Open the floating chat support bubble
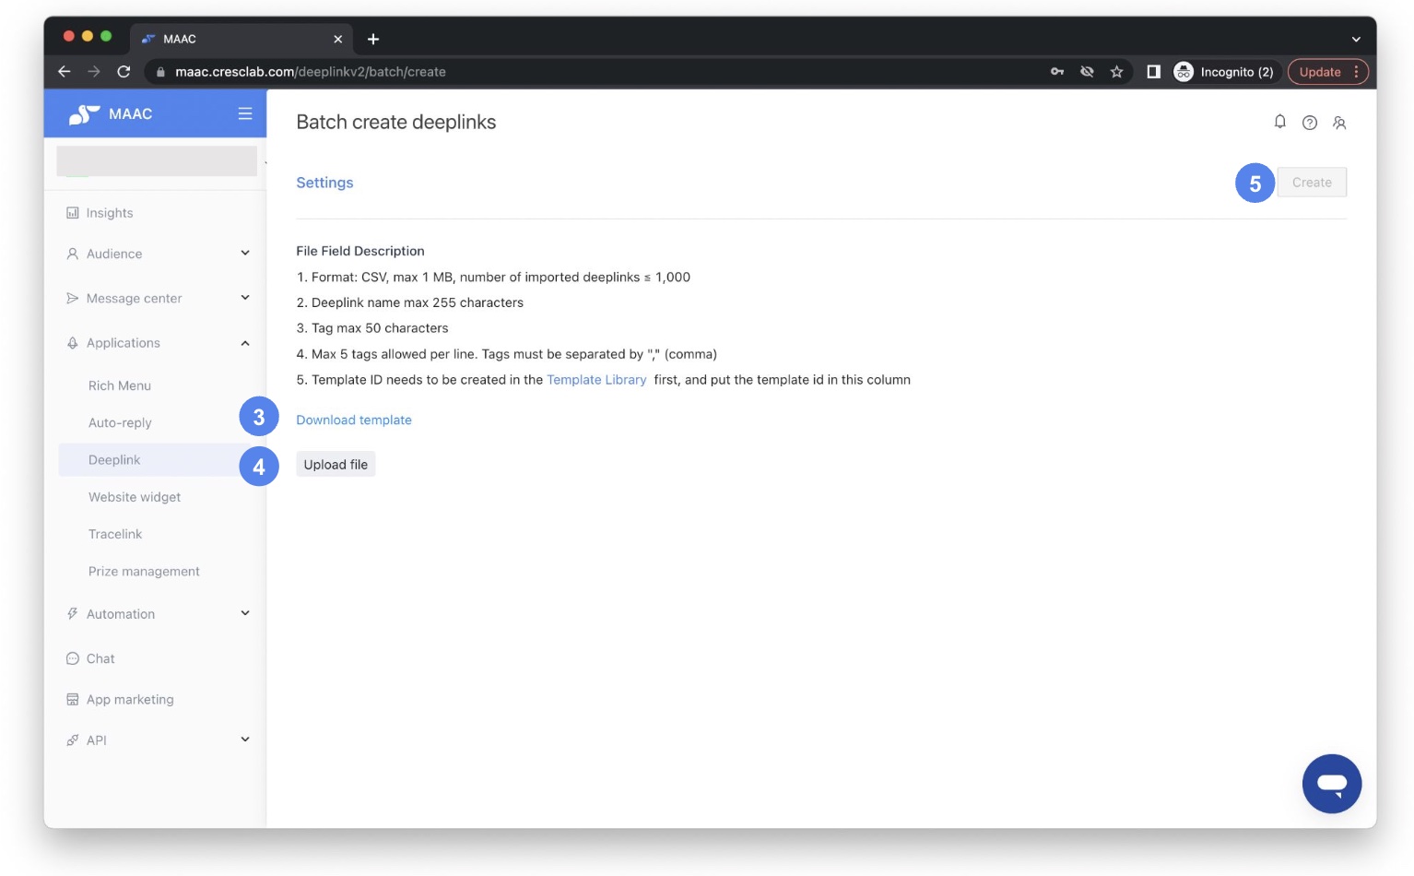Viewport: 1414px width, 876px height. pyautogui.click(x=1331, y=784)
